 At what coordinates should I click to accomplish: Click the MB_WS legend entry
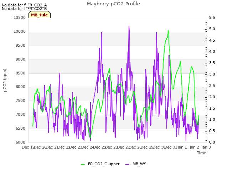click(136, 164)
